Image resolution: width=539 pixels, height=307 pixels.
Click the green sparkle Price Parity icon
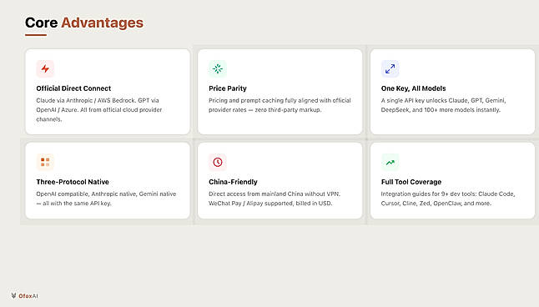click(x=217, y=68)
